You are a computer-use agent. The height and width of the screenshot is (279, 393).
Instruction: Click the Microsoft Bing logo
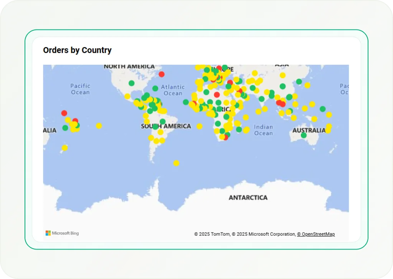coord(62,233)
